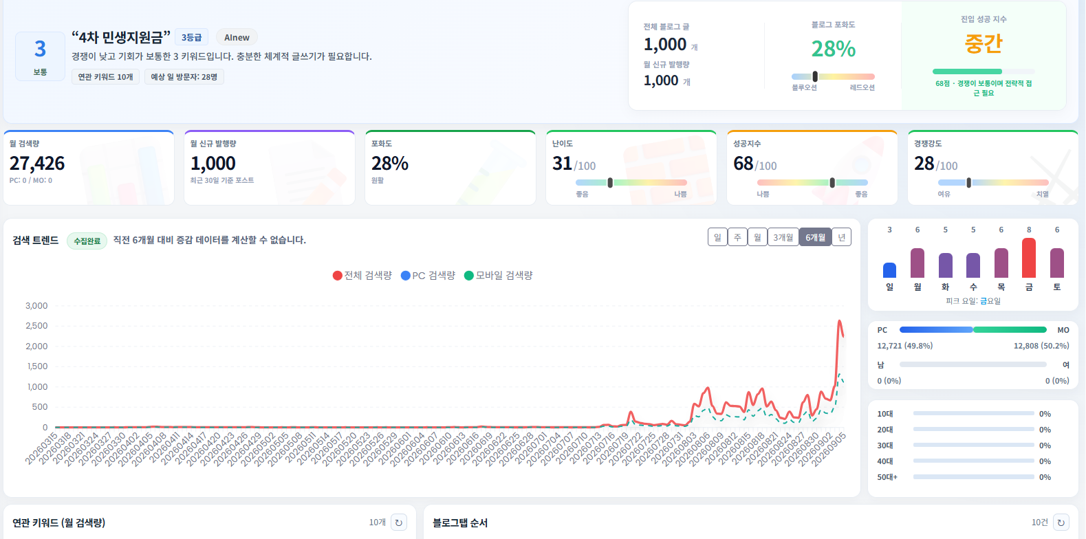Refresh the 블로그탭 순서 list
The image size is (1086, 539).
click(x=1061, y=522)
